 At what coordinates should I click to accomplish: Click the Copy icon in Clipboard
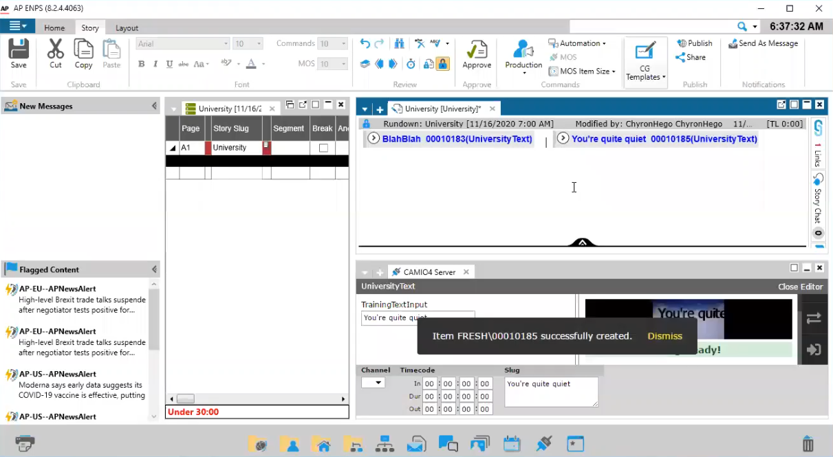[x=84, y=49]
